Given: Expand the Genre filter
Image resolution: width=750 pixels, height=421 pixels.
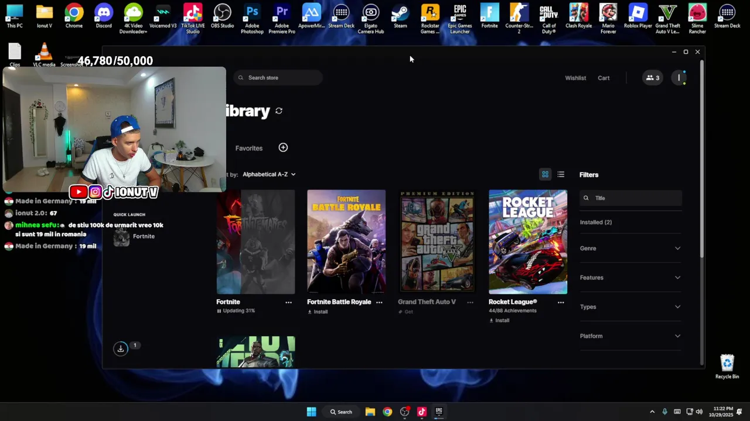Looking at the screenshot, I should [630, 249].
